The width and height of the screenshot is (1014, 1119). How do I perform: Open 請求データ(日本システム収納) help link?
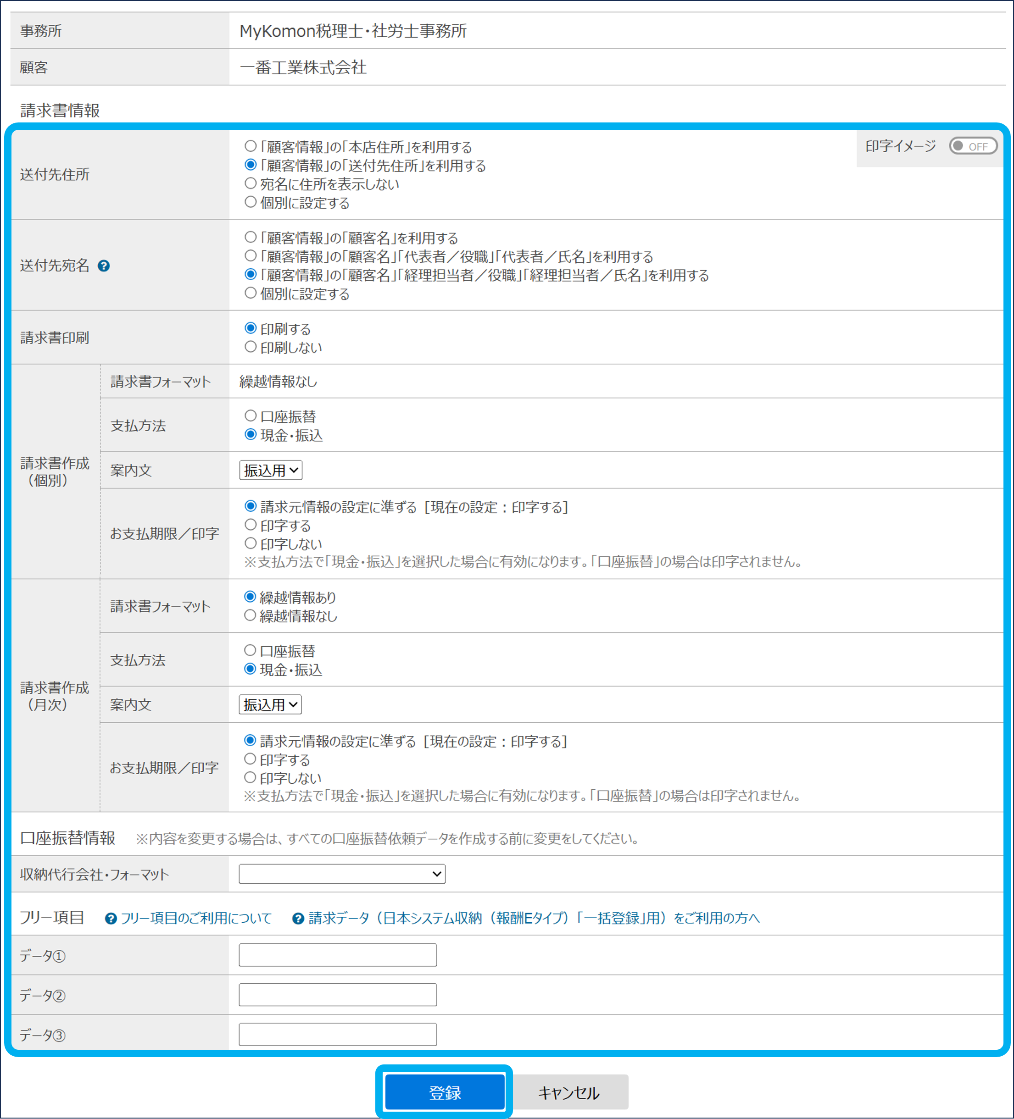(x=533, y=919)
